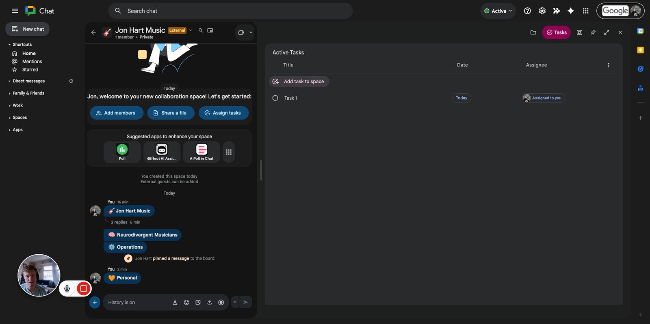This screenshot has width=650, height=324.
Task: Start a video meeting in this space
Action: pos(241,32)
